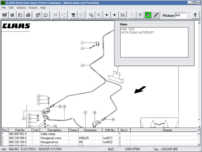
Task: Click the Hints text box
Action: point(154,42)
